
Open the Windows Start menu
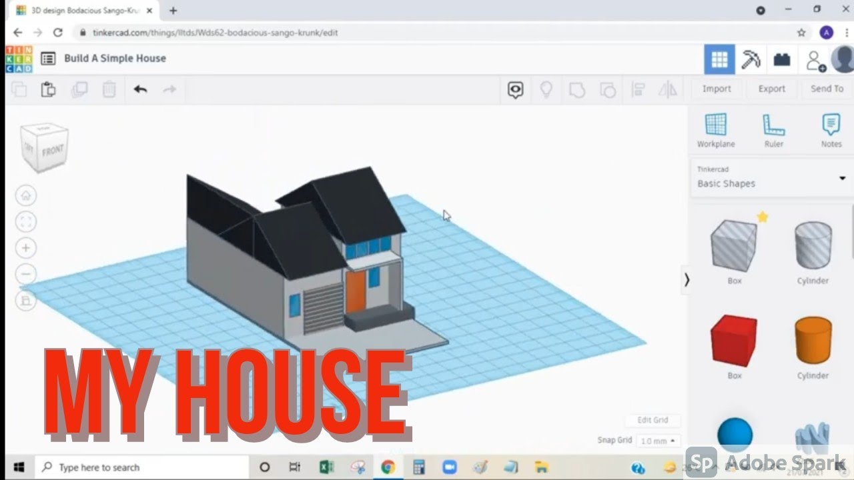pos(19,467)
